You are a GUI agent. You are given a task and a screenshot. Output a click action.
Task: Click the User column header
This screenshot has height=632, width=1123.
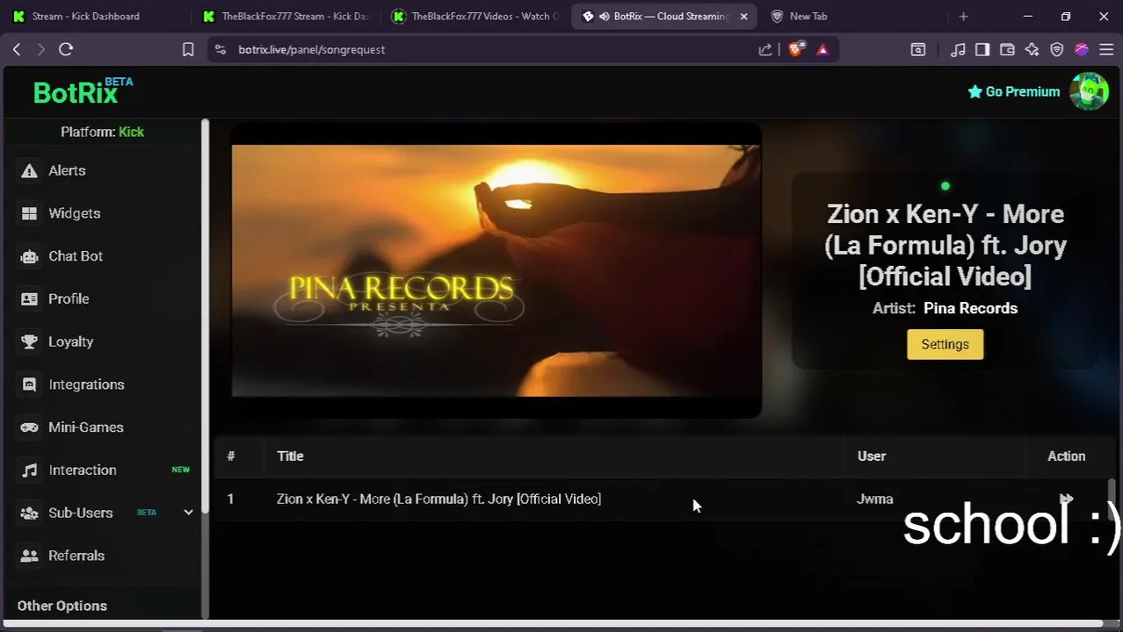coord(871,456)
